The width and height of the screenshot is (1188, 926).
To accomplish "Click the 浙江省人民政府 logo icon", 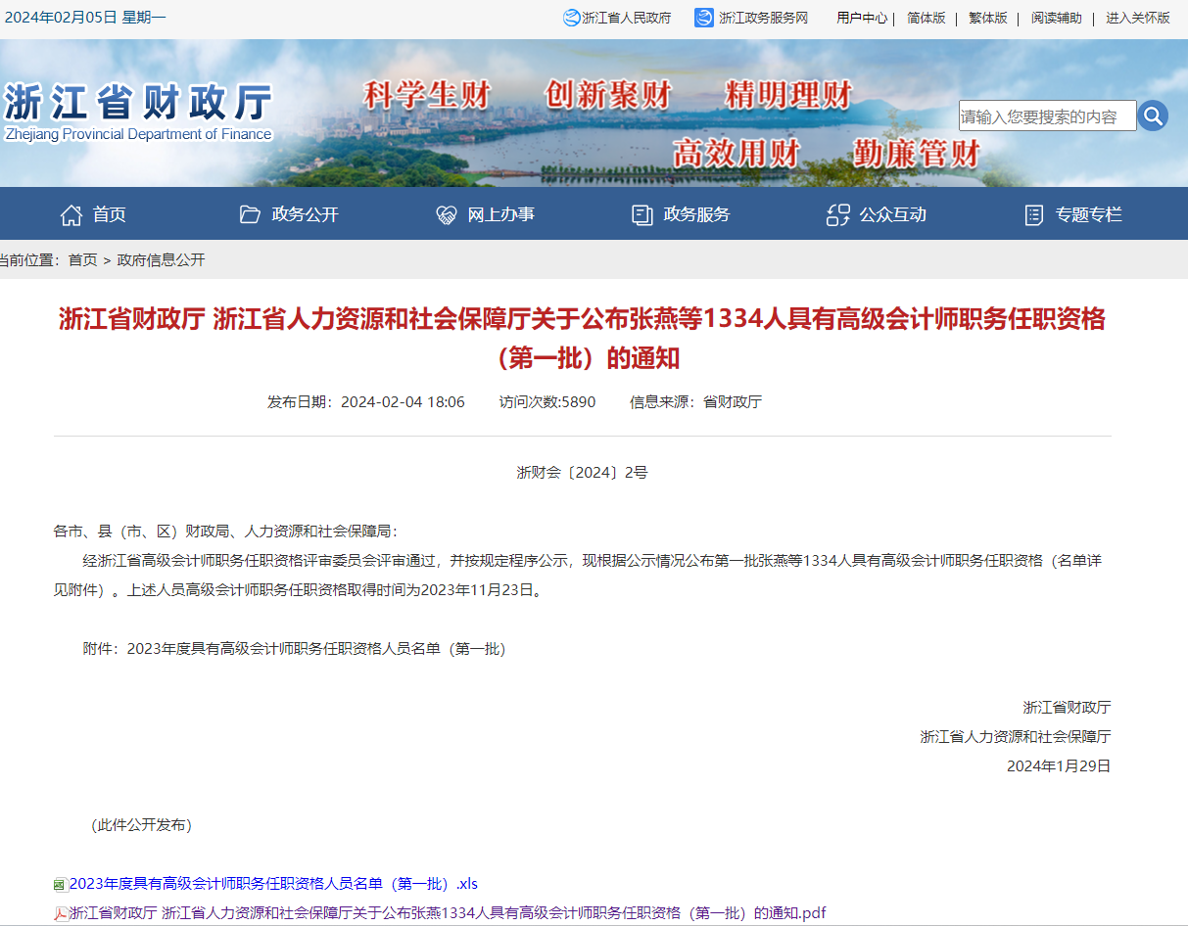I will click(571, 18).
